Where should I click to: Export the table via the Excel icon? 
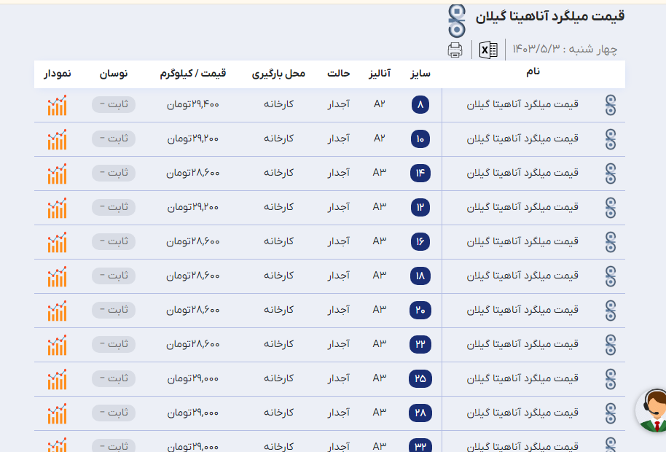click(488, 50)
